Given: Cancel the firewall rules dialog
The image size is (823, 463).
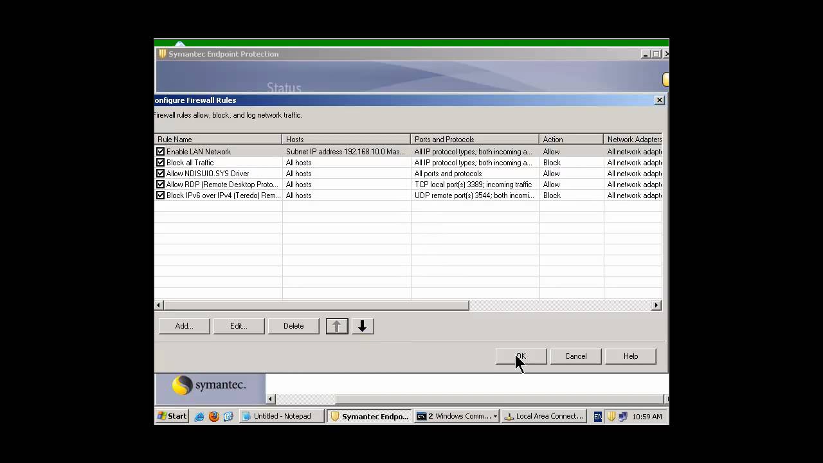Looking at the screenshot, I should (x=575, y=356).
